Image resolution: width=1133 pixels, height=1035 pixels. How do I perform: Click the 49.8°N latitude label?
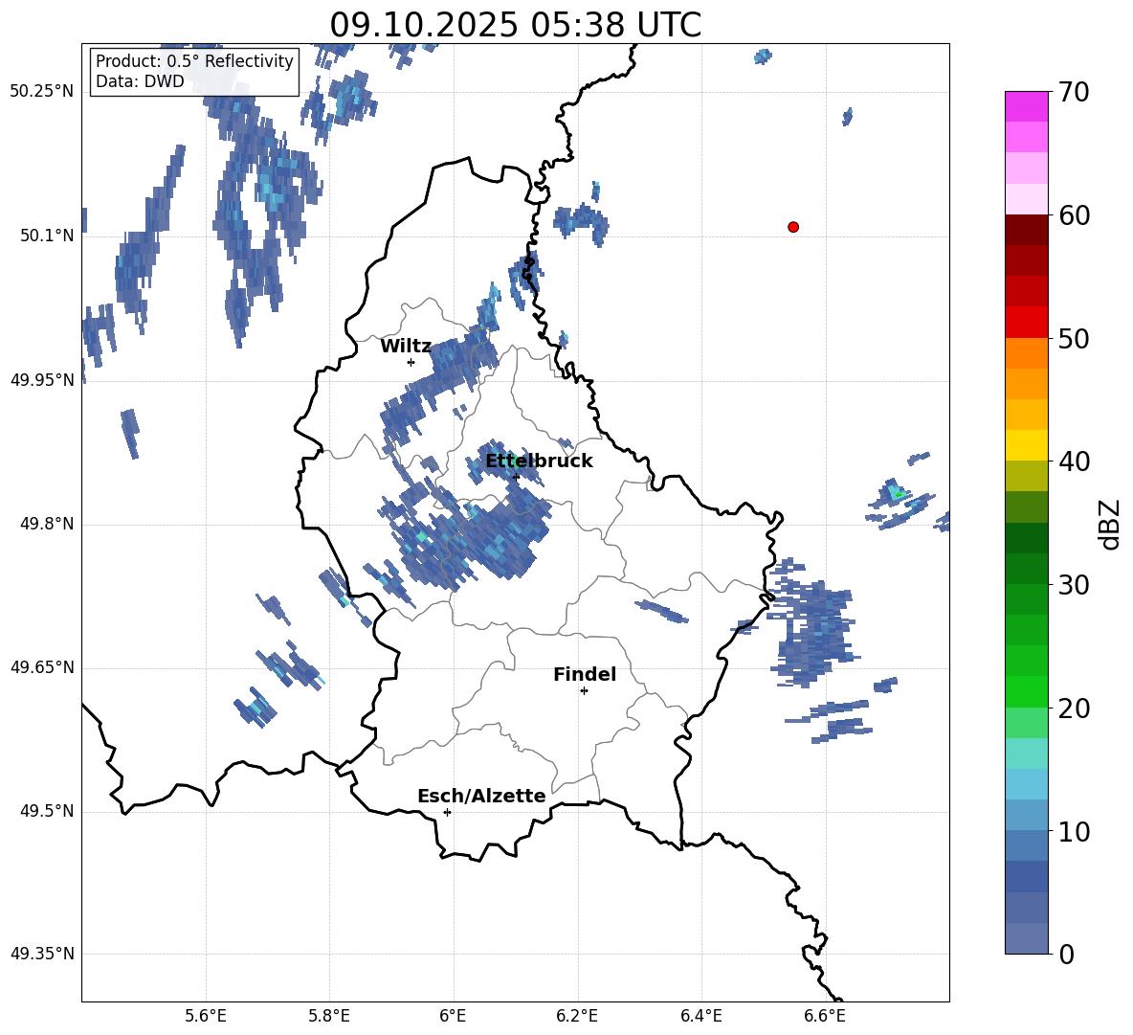coord(47,524)
